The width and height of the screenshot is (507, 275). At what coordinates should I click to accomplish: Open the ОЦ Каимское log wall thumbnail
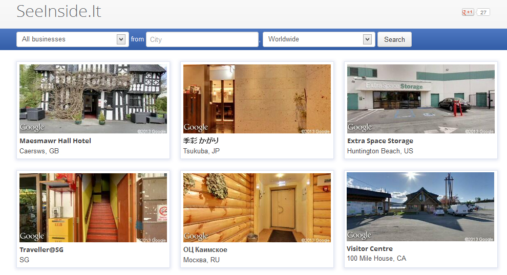257,208
